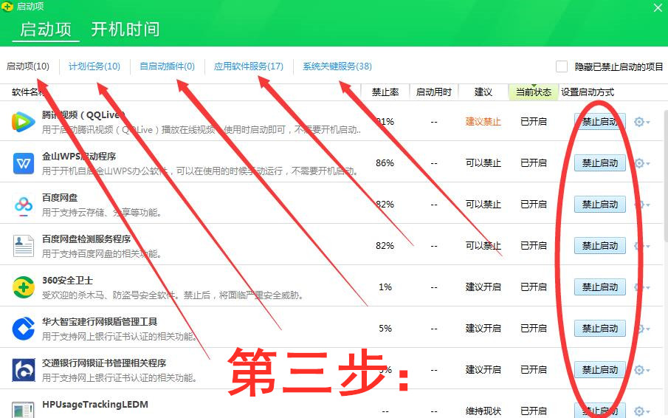Select the 系统关键服务(38) sub-tab
668x418 pixels.
pyautogui.click(x=337, y=66)
